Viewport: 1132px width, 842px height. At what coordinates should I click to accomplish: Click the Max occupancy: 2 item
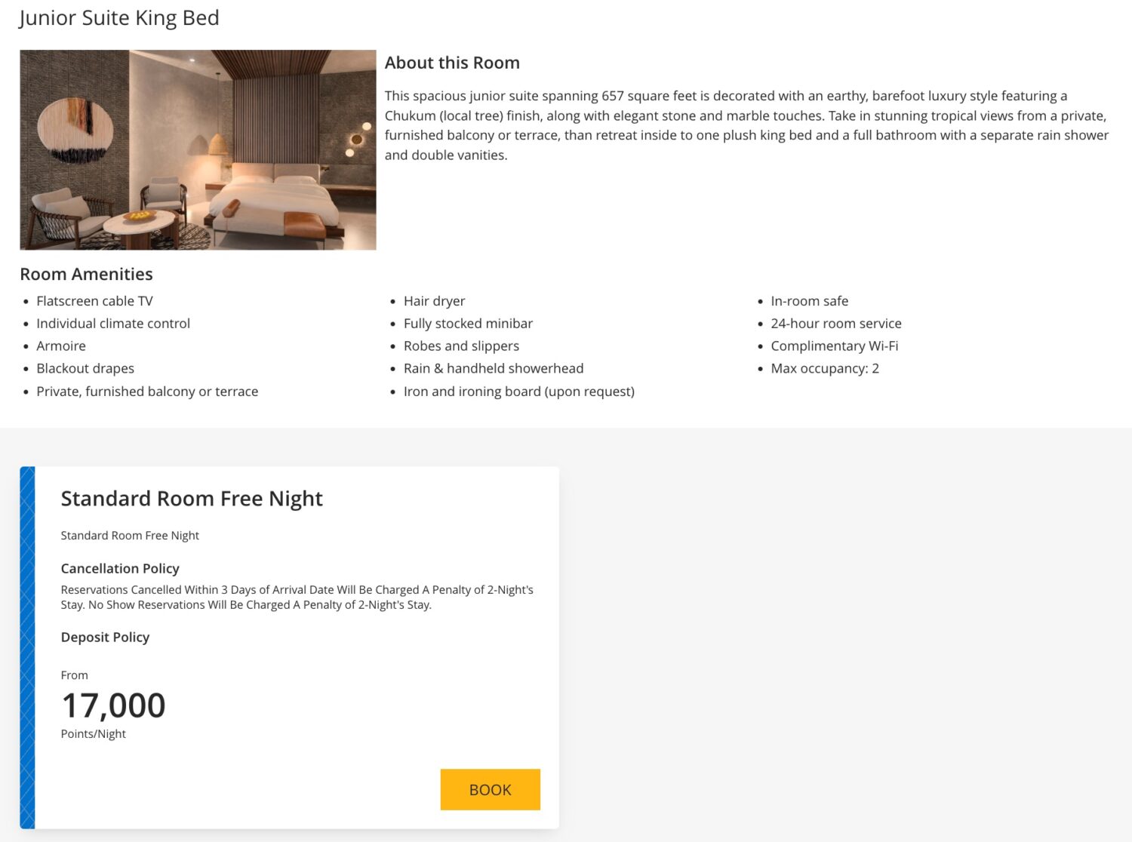click(825, 368)
